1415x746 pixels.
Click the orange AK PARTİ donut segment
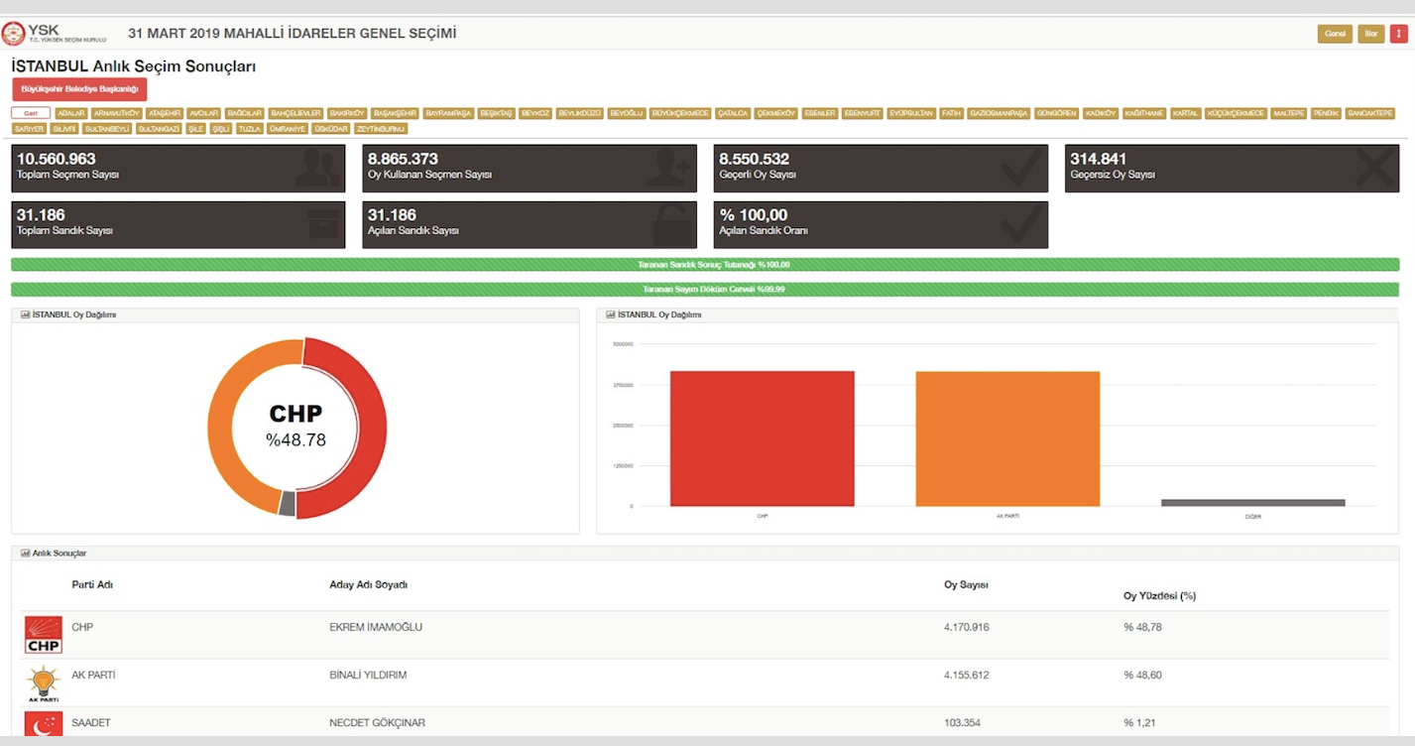220,429
